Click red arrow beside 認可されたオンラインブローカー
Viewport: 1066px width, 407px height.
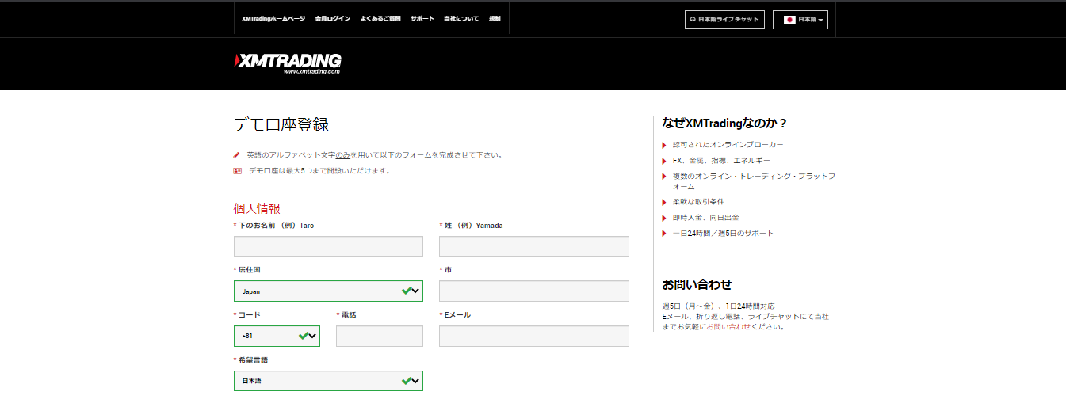tap(664, 145)
